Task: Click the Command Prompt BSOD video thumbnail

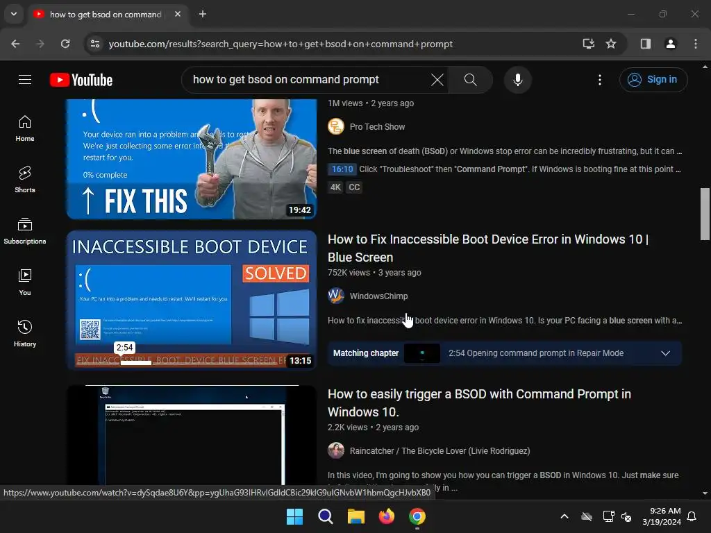Action: 192,435
